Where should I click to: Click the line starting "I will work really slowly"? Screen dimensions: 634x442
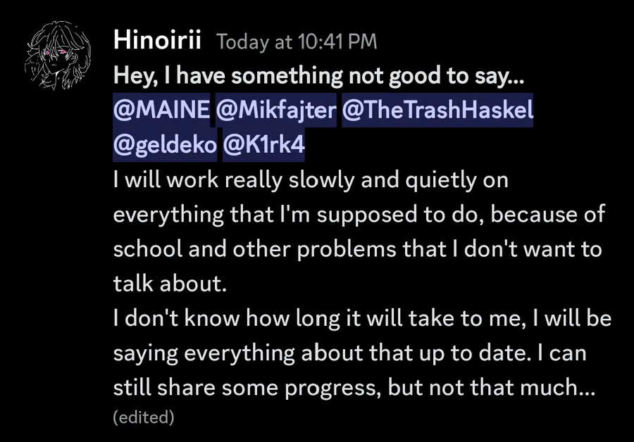311,181
